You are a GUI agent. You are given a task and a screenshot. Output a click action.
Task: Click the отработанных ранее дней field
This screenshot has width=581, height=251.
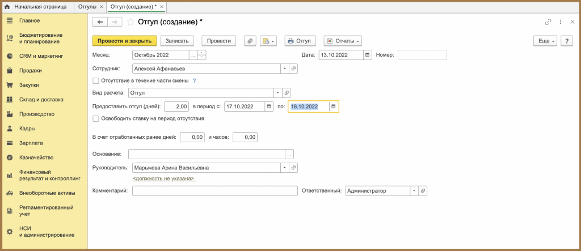coord(192,137)
